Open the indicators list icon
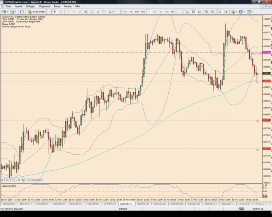Viewport: 272px width, 217px height. (x=233, y=12)
